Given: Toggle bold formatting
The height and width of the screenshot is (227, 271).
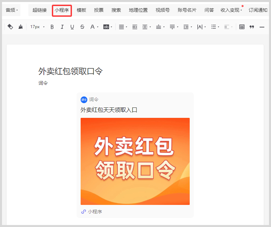Looking at the screenshot, I should coord(52,27).
